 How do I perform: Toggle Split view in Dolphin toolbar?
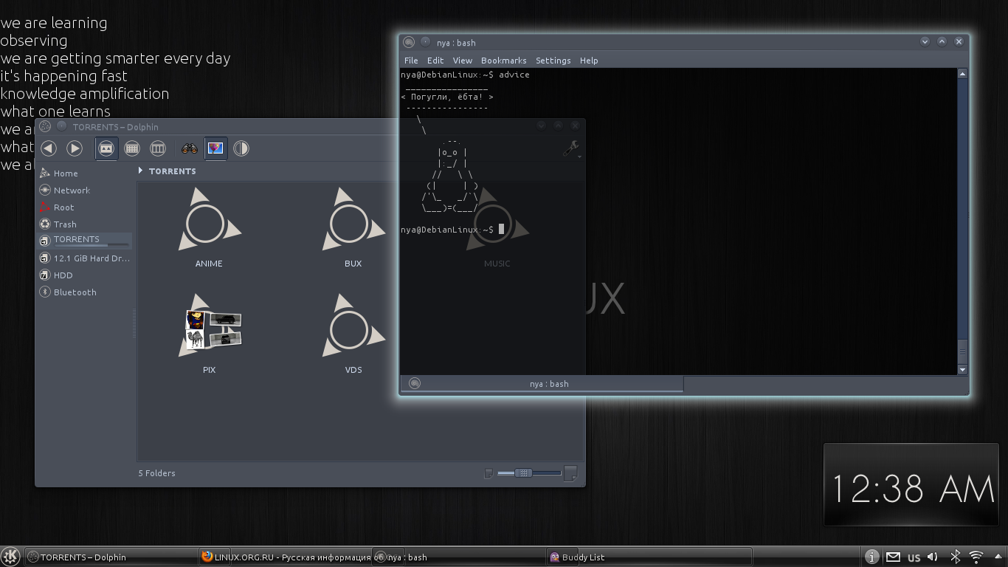(241, 148)
